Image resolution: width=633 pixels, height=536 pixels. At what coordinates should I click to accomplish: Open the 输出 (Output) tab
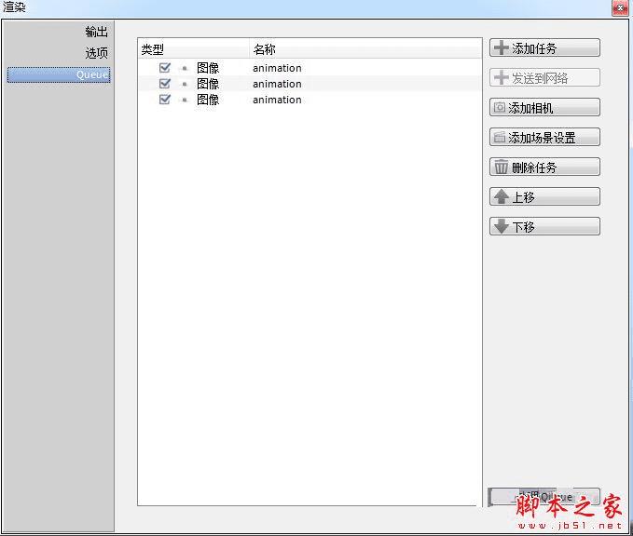[96, 32]
